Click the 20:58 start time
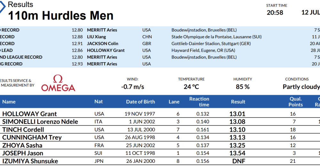 point(275,12)
